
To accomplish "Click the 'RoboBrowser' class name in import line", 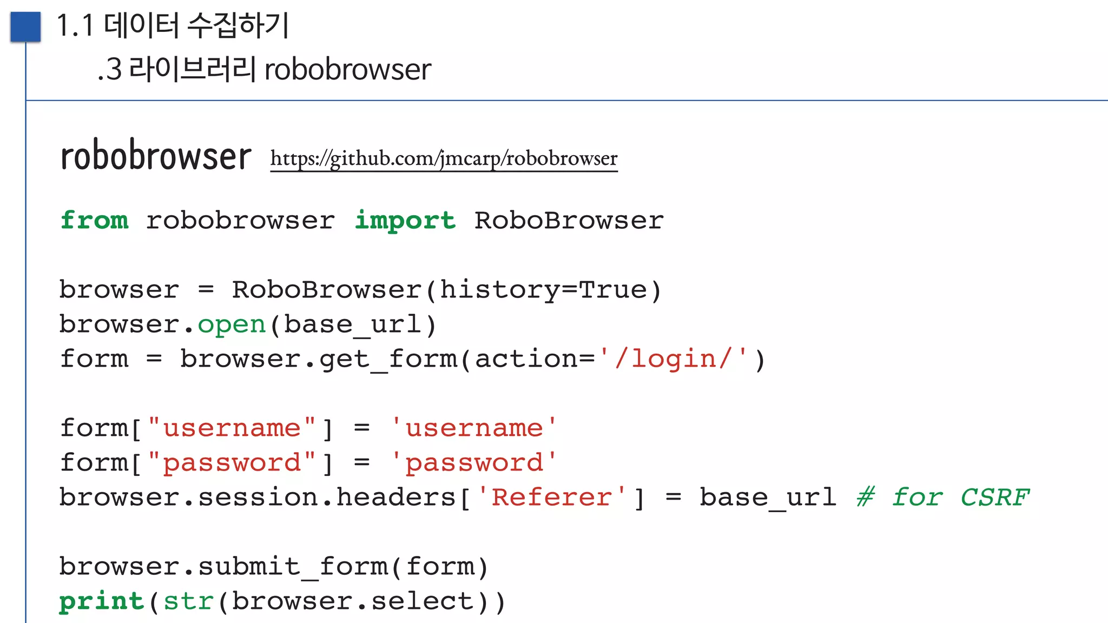I will point(569,221).
